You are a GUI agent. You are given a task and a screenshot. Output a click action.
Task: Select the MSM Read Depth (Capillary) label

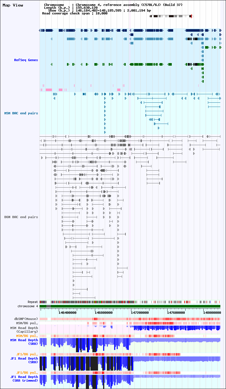point(24,330)
